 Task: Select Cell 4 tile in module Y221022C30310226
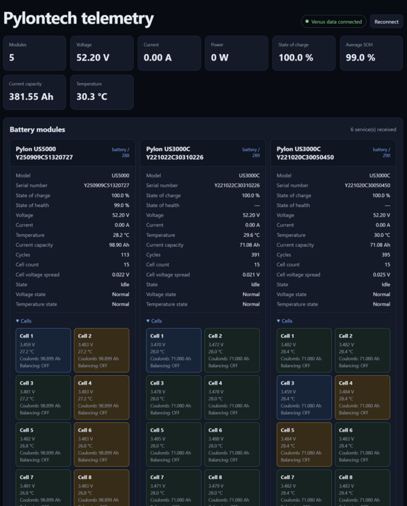click(232, 397)
